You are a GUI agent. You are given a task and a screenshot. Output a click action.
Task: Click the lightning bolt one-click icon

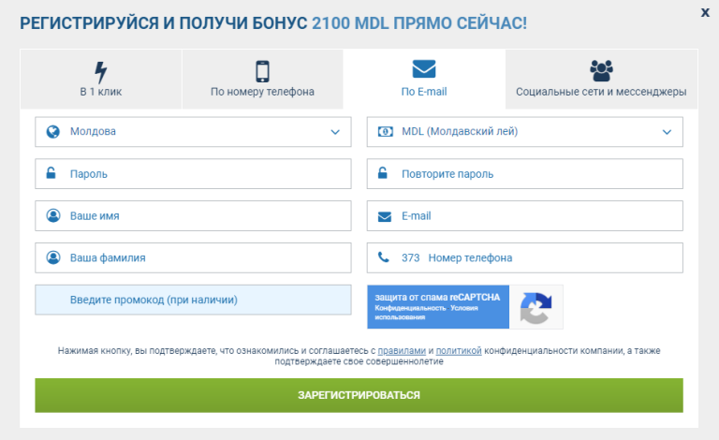[100, 71]
